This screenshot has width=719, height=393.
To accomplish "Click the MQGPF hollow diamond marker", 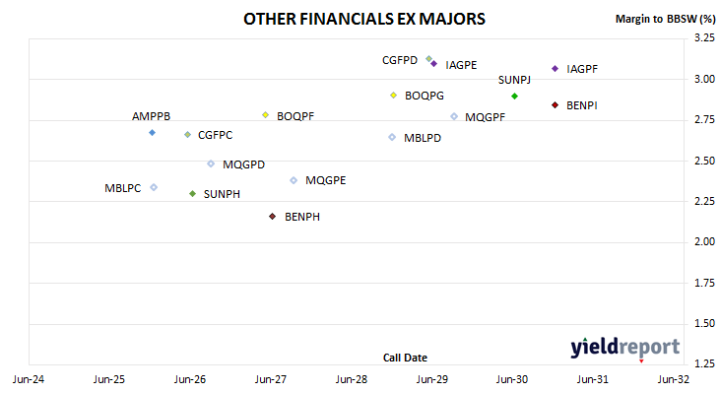I will coord(454,116).
